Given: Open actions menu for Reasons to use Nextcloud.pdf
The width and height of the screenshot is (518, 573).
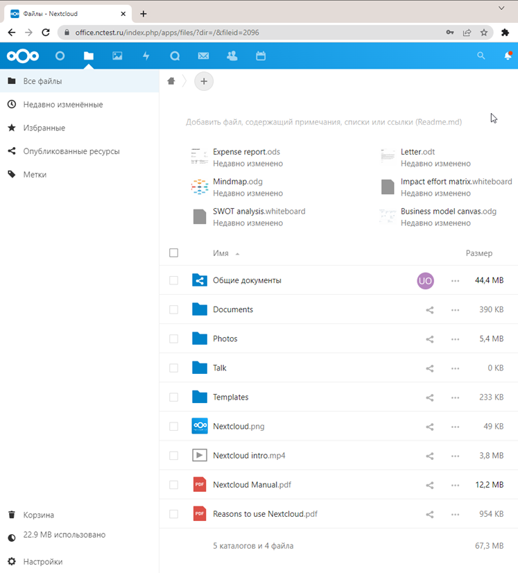Looking at the screenshot, I should (x=455, y=515).
